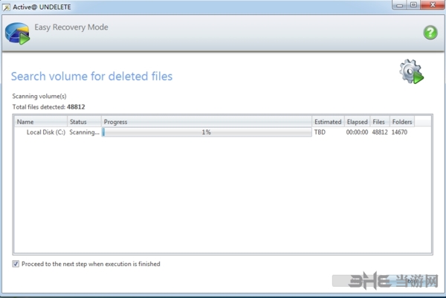The height and width of the screenshot is (298, 446).
Task: Click the Progress column header
Action: tap(207, 122)
